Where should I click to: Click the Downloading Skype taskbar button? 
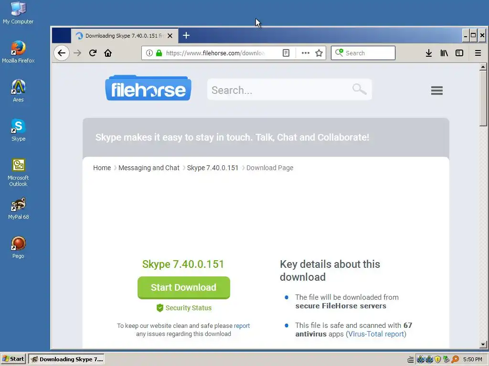click(66, 359)
